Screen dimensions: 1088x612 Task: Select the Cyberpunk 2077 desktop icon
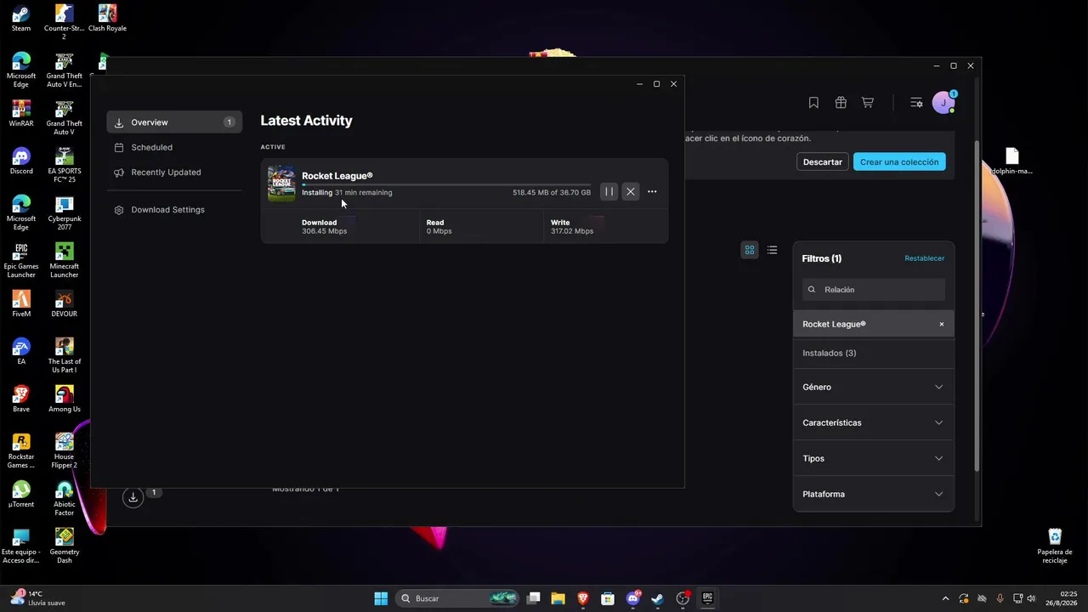(x=65, y=212)
